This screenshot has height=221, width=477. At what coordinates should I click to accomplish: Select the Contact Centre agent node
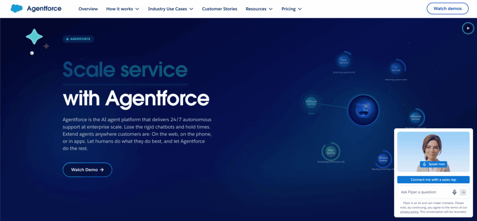(383, 159)
